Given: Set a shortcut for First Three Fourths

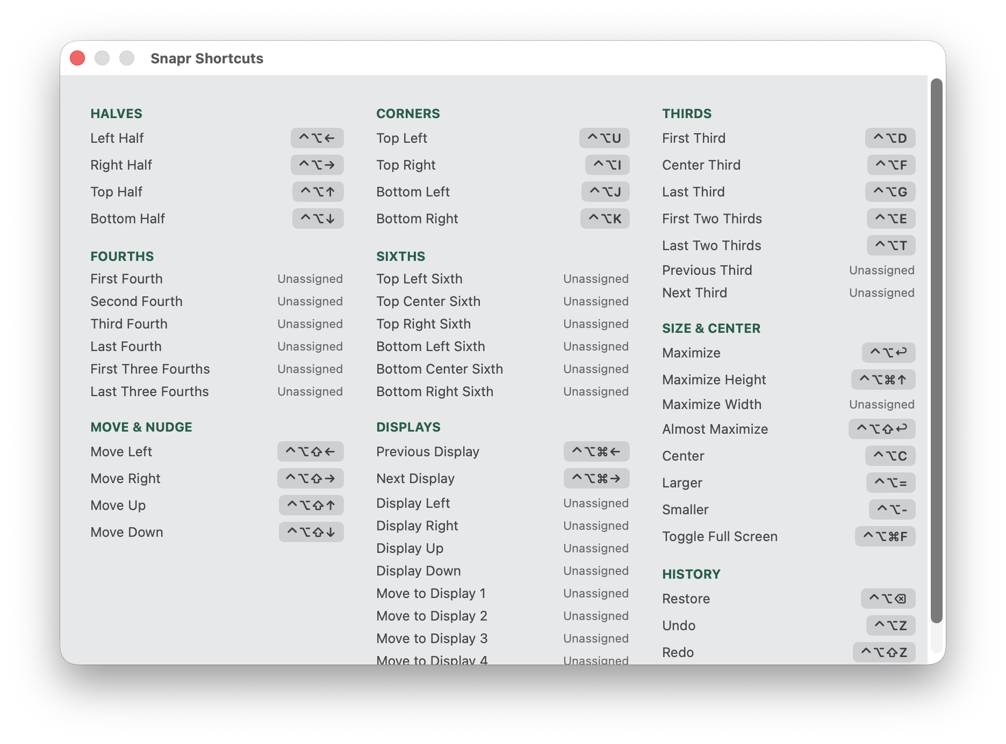Looking at the screenshot, I should 310,369.
